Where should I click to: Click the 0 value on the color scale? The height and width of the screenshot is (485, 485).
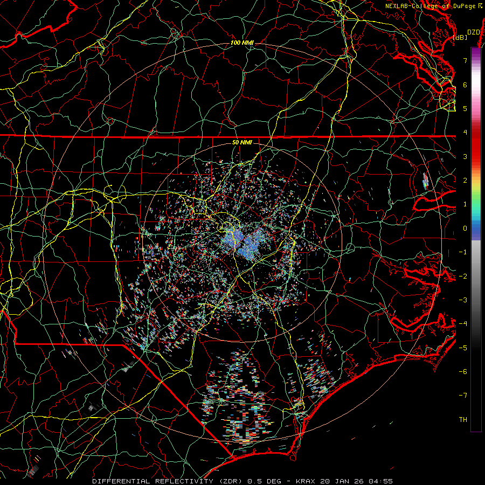point(465,228)
